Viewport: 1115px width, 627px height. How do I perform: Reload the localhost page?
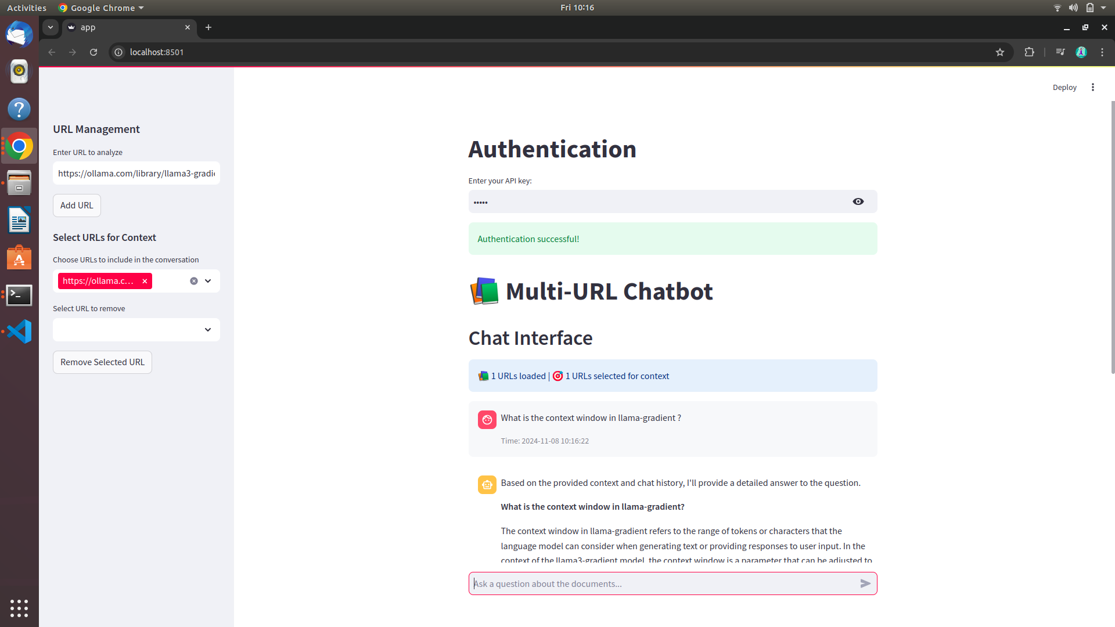(x=93, y=52)
